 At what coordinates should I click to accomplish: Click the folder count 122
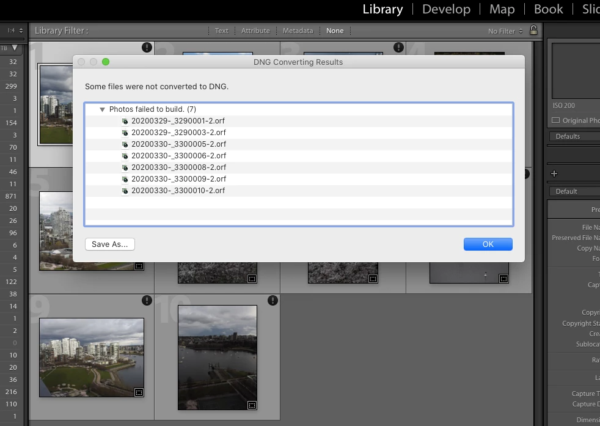(11, 282)
